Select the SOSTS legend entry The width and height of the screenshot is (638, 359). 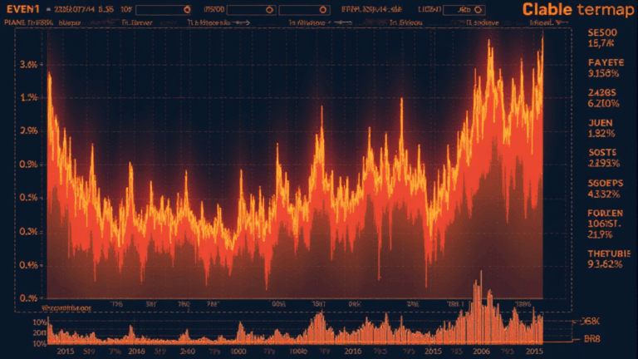click(604, 158)
